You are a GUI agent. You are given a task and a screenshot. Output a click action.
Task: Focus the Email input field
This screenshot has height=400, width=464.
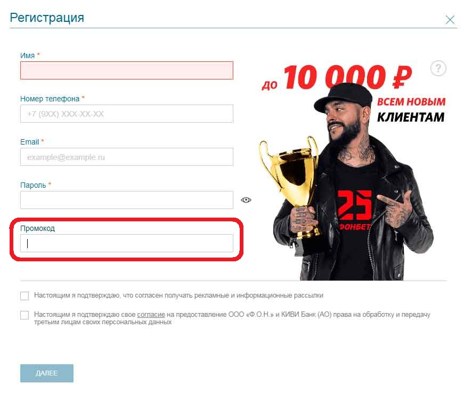[x=127, y=157]
